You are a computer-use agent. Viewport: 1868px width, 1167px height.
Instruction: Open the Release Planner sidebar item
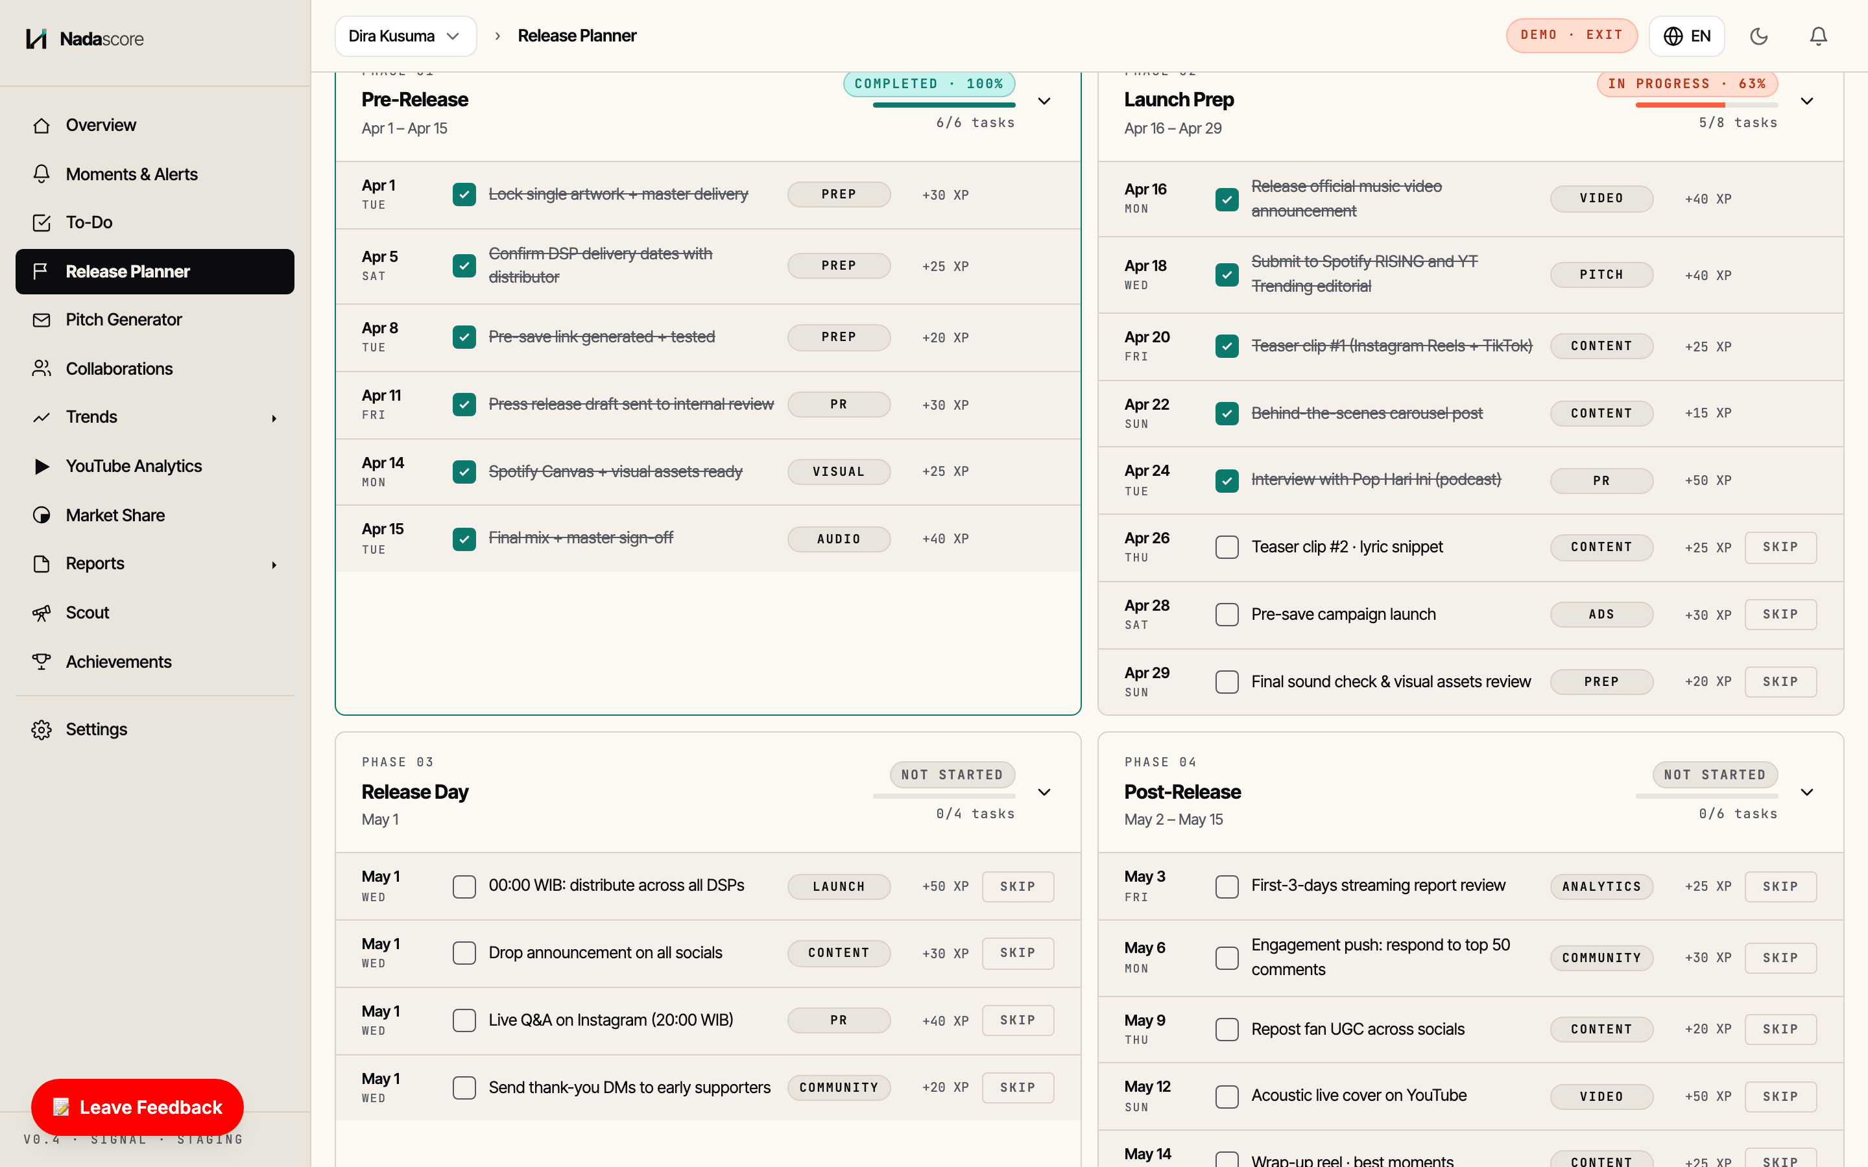tap(155, 272)
